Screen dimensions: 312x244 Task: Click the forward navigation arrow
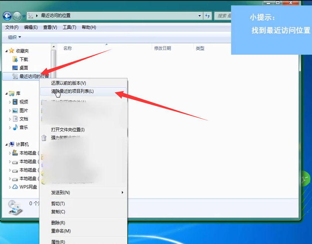17,16
